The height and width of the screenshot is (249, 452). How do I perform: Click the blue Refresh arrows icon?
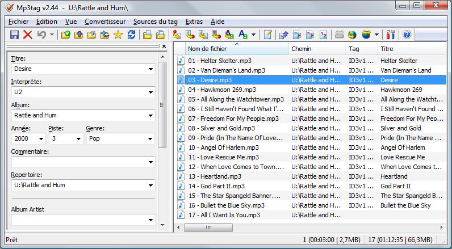[131, 35]
